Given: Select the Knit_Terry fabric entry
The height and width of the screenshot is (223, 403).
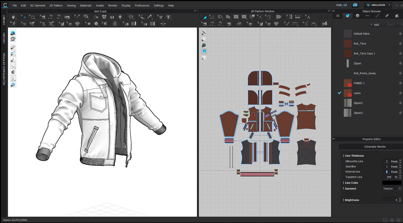Looking at the screenshot, I should coord(360,43).
